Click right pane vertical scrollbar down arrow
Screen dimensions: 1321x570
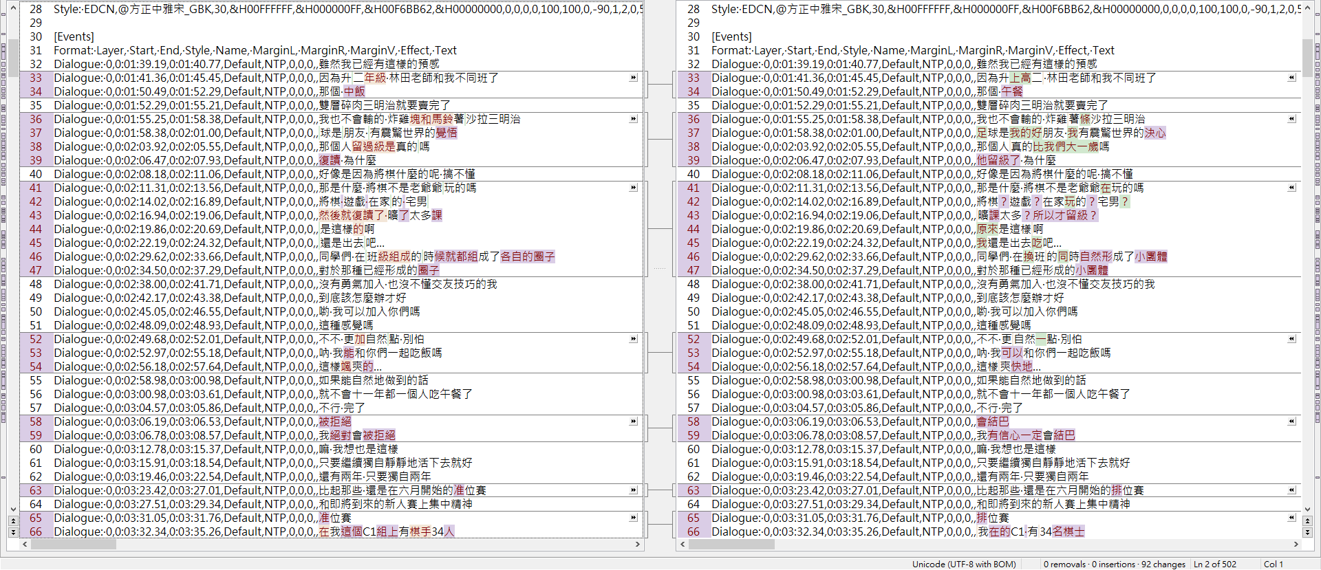pos(1308,509)
